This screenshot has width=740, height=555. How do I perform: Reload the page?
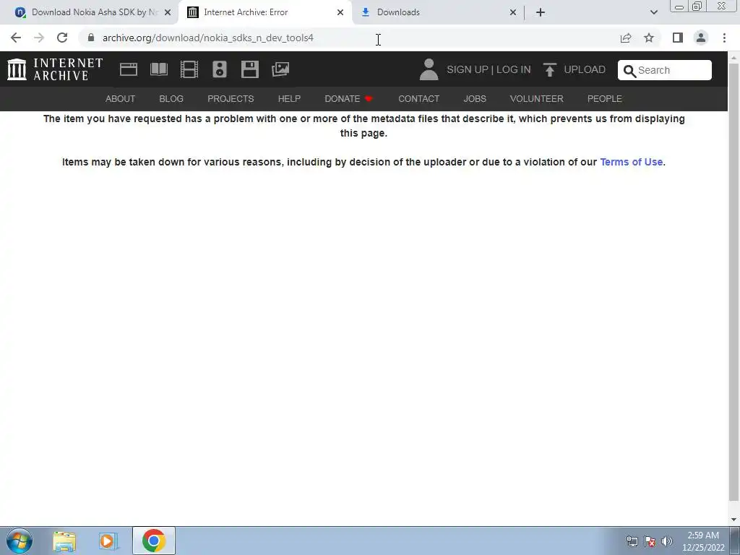(x=62, y=38)
